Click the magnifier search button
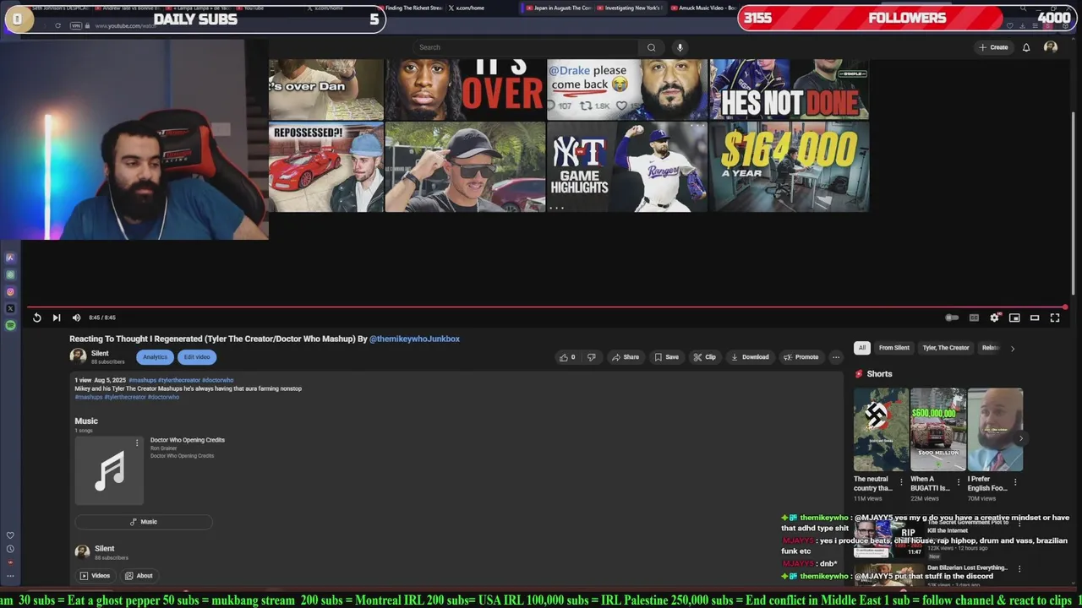The width and height of the screenshot is (1082, 608). (x=651, y=47)
